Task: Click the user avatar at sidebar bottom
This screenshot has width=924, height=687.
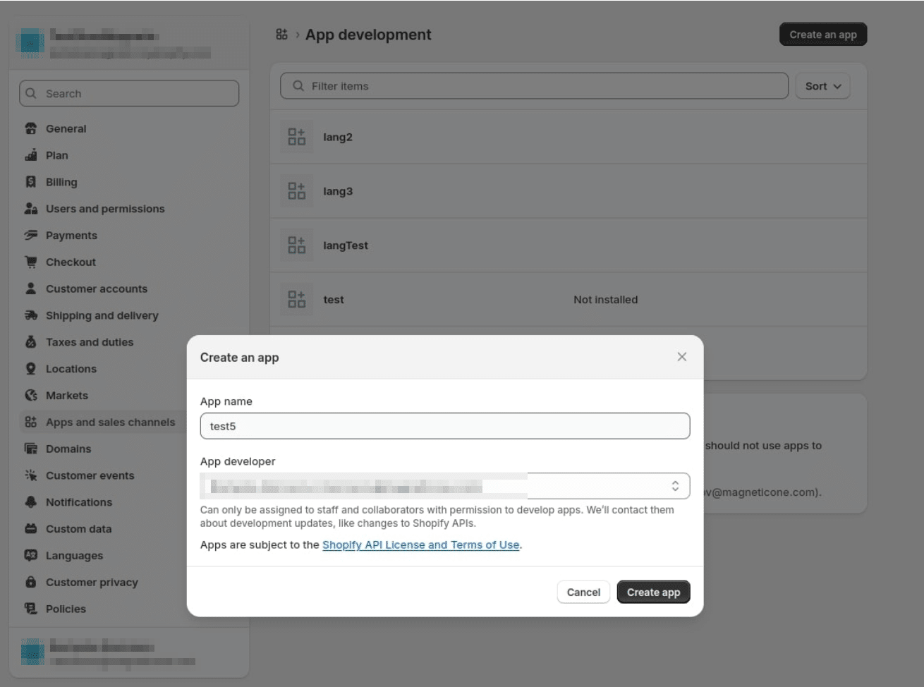Action: (32, 652)
